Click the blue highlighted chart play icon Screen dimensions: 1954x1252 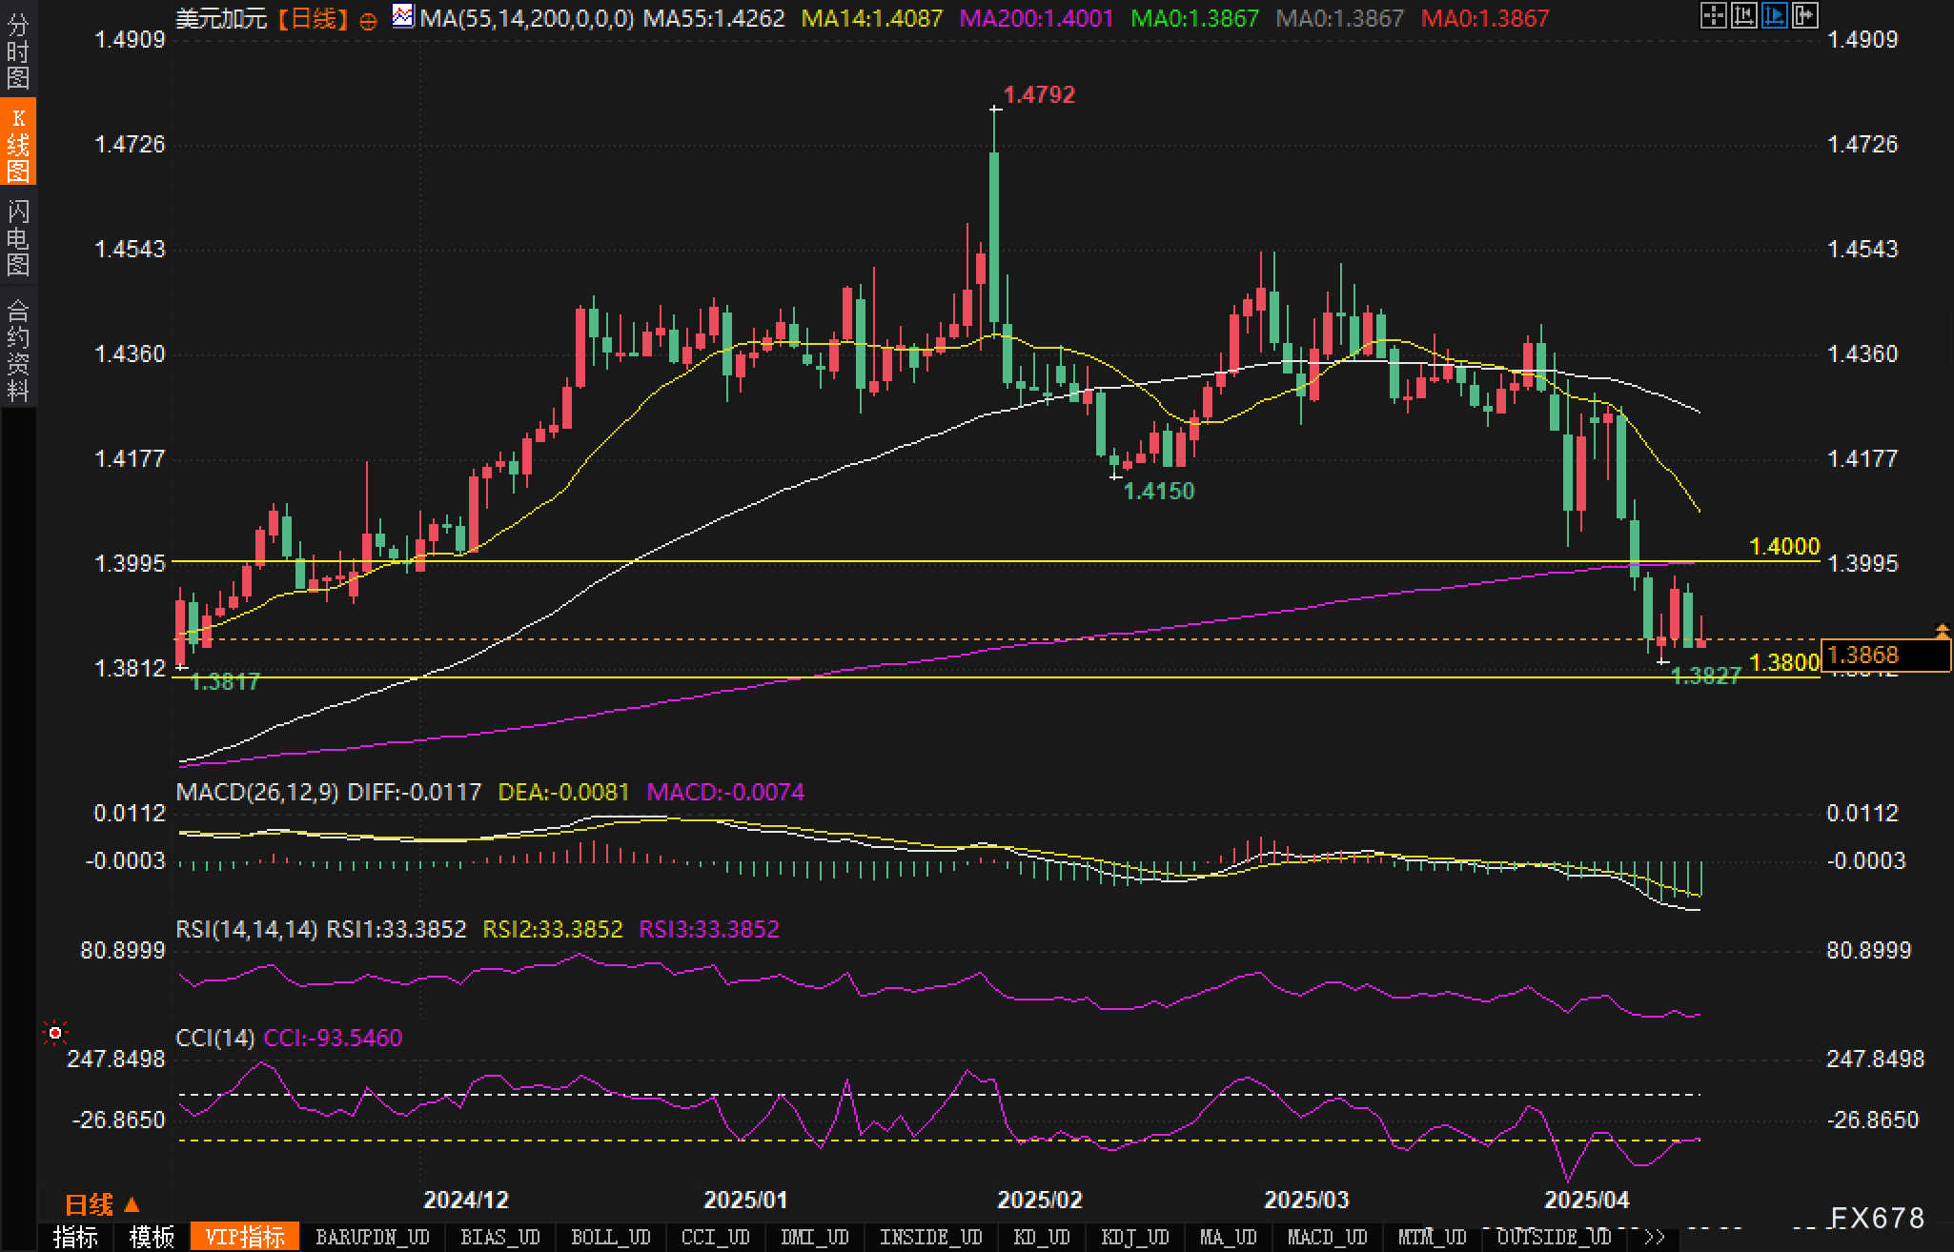[x=1774, y=15]
